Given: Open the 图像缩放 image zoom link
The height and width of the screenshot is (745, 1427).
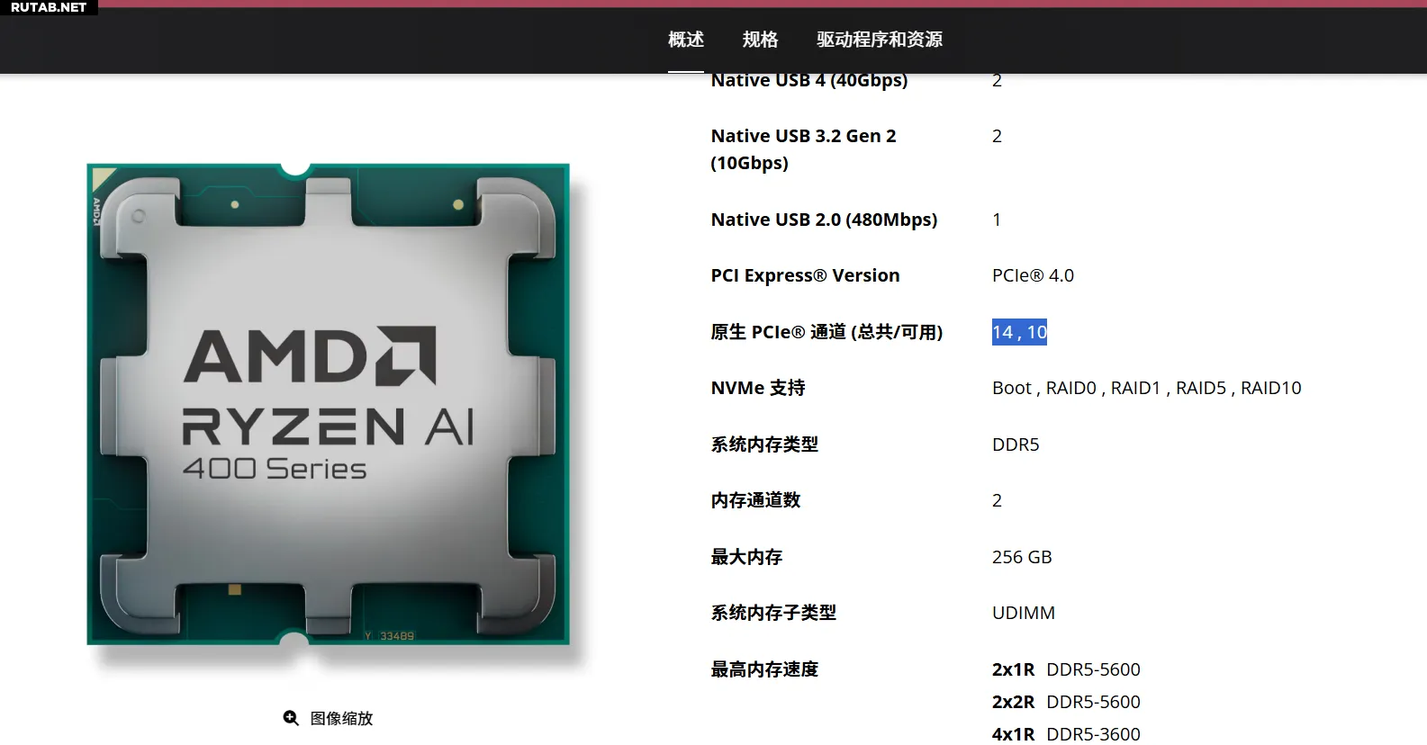Looking at the screenshot, I should tap(341, 718).
